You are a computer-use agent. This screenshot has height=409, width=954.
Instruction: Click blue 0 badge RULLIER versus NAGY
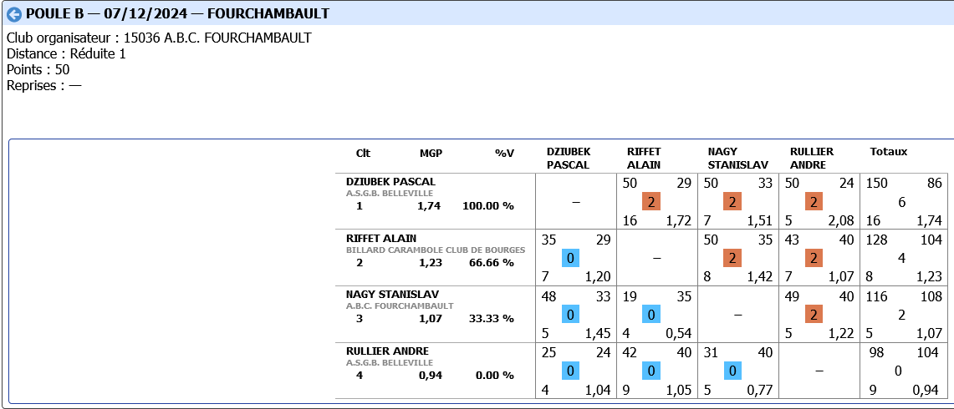tap(732, 371)
